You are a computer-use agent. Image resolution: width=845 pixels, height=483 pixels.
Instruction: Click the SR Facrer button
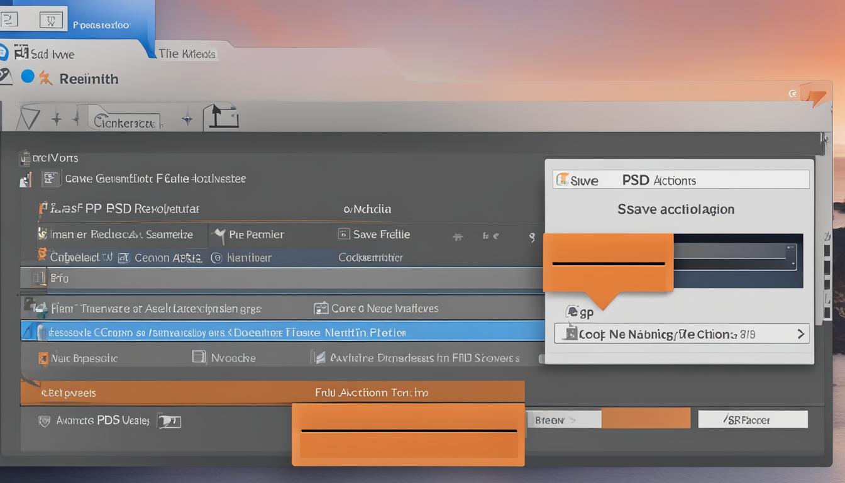tap(752, 419)
